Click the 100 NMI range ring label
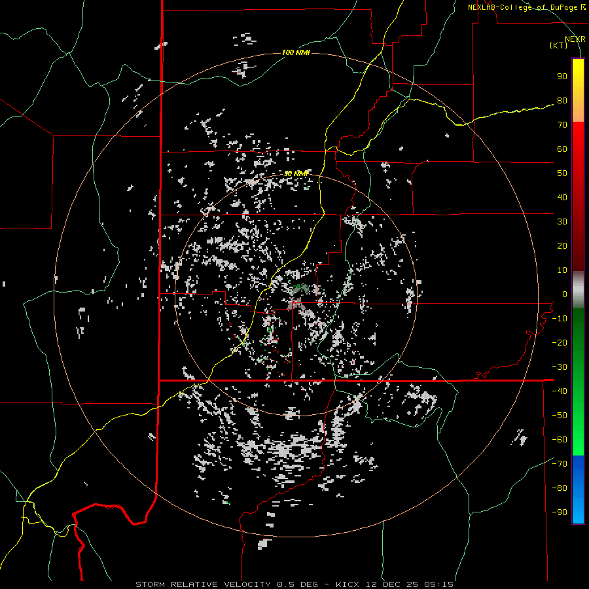Viewport: 589px width, 589px height. 296,52
